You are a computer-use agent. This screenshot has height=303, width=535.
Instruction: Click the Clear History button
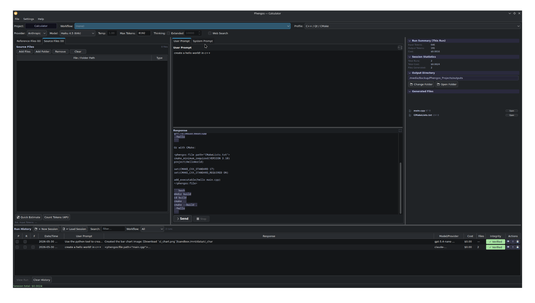[x=42, y=280]
